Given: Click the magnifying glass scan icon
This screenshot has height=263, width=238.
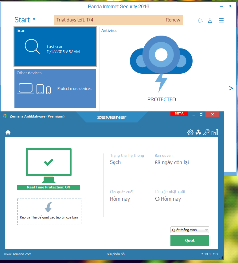Looking at the screenshot, I should click(32, 46).
